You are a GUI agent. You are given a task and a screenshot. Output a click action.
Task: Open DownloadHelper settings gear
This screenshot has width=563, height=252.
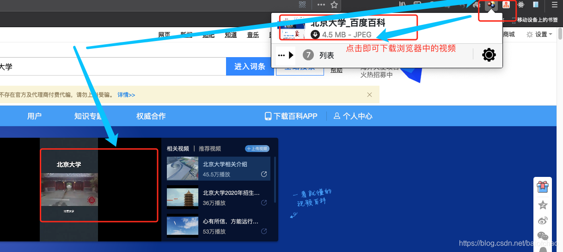[x=489, y=55]
